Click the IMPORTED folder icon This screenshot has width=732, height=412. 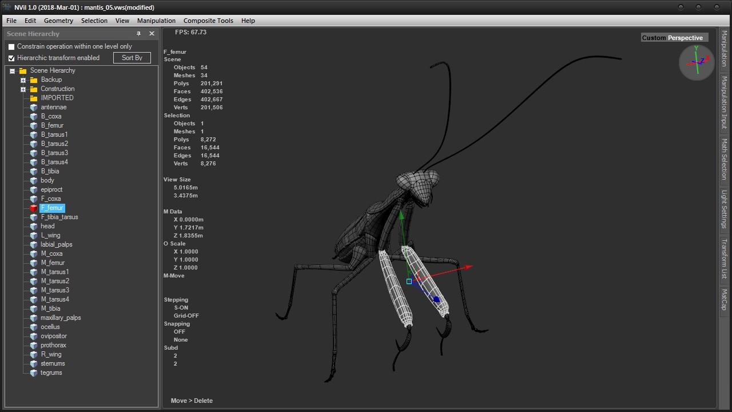tap(34, 98)
